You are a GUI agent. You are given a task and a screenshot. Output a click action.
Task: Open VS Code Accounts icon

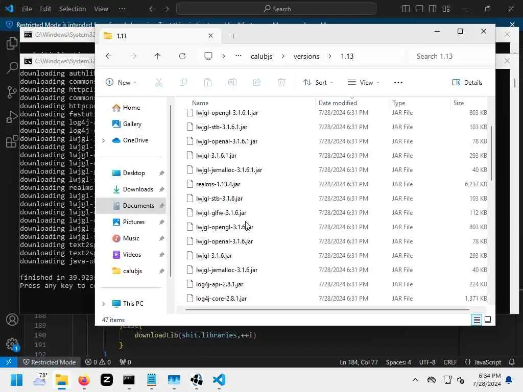click(x=12, y=320)
